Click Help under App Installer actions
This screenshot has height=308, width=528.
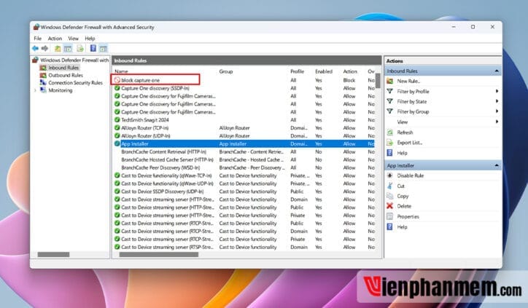[x=402, y=227]
